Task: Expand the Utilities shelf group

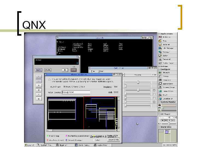Action: [159, 66]
